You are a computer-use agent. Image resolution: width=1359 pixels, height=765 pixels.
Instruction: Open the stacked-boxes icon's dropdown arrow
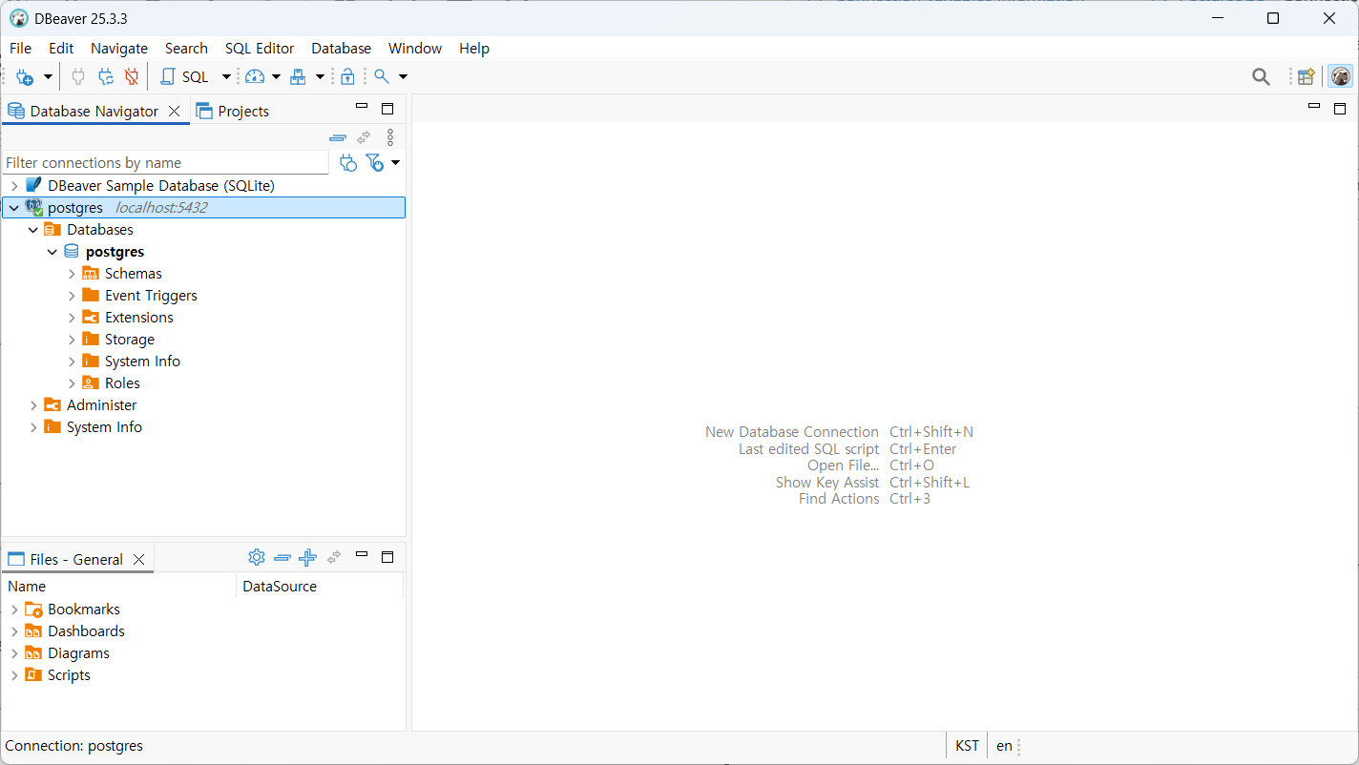pos(320,77)
